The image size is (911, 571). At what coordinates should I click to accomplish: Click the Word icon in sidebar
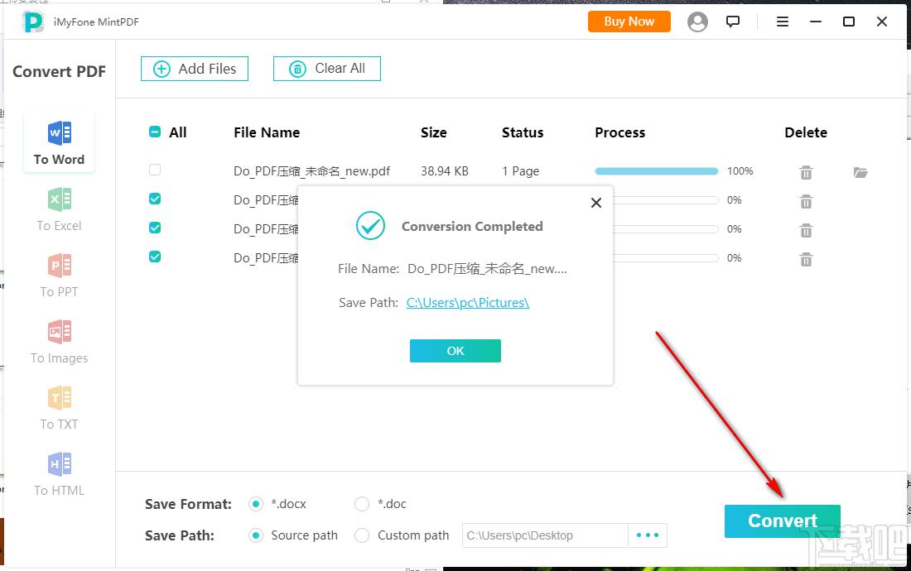point(60,133)
